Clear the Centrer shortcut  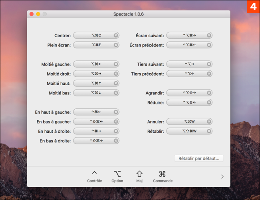coord(116,35)
